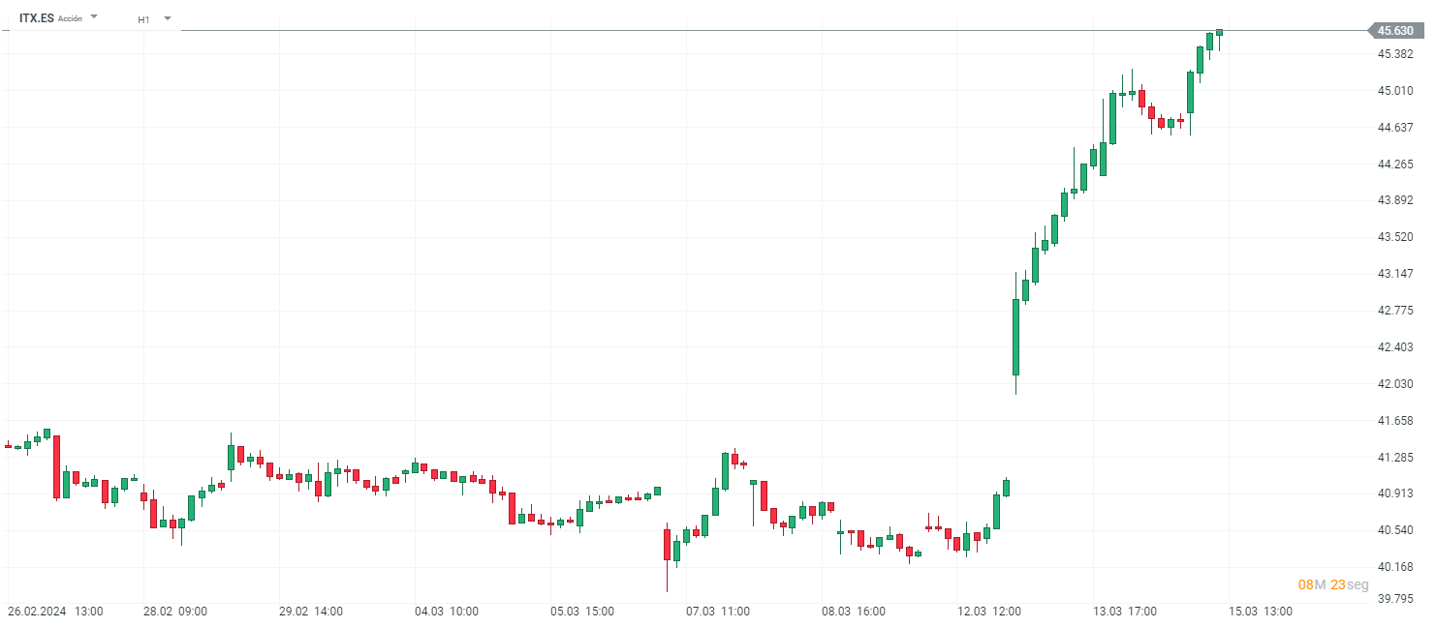Screen dimensions: 1436x628
Task: Select the 28.02 09:00 time marker
Action: click(175, 612)
